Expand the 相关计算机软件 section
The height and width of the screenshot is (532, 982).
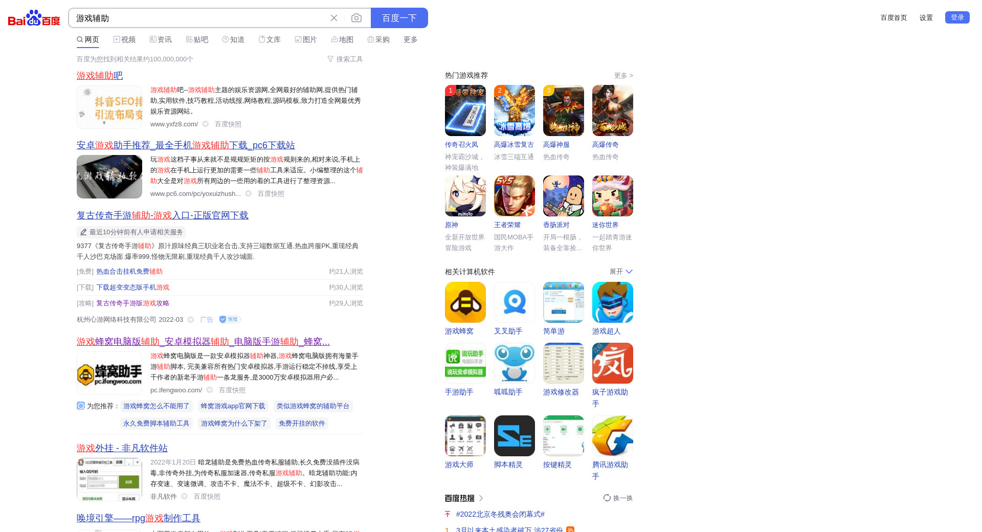pos(621,272)
